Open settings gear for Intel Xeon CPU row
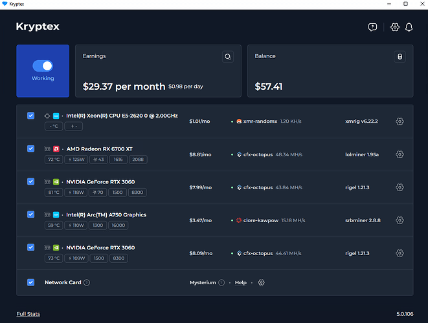This screenshot has height=323, width=428. [400, 121]
